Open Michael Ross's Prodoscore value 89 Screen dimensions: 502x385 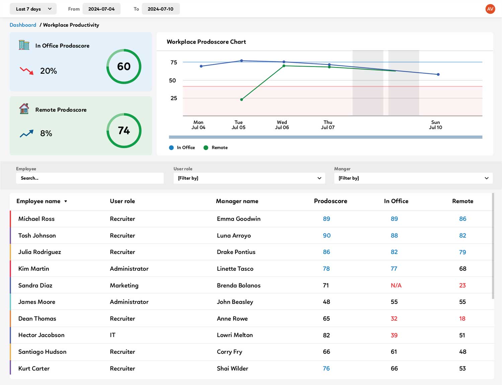coord(326,218)
